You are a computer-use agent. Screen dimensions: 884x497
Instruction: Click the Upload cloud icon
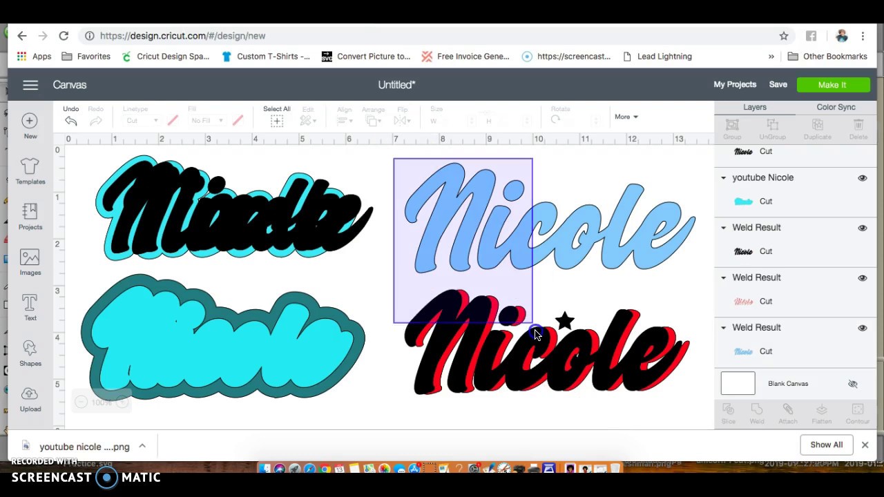pyautogui.click(x=30, y=394)
